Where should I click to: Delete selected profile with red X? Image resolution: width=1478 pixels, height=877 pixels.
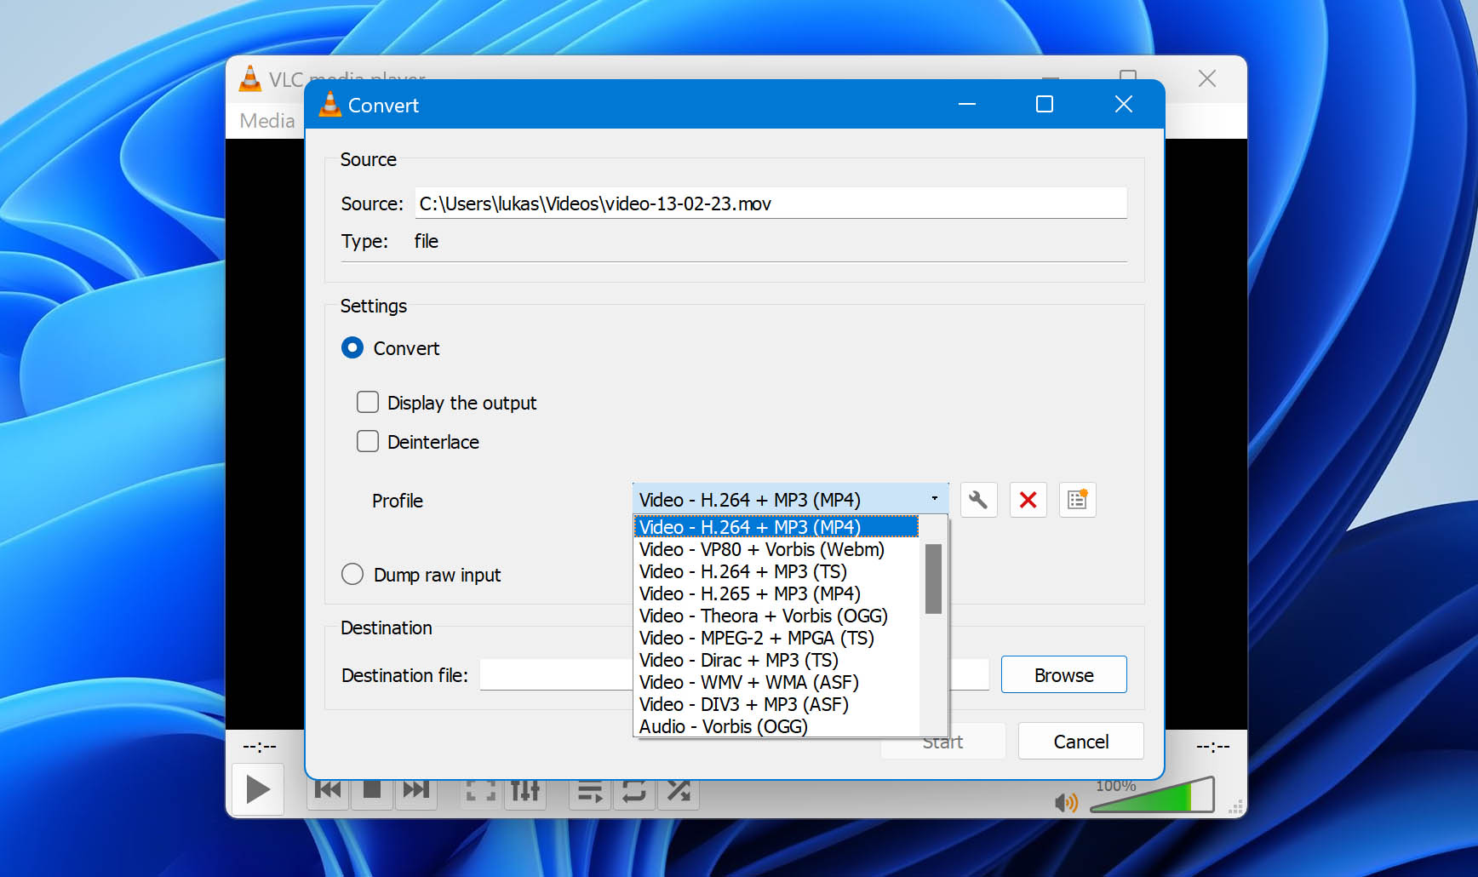1028,500
